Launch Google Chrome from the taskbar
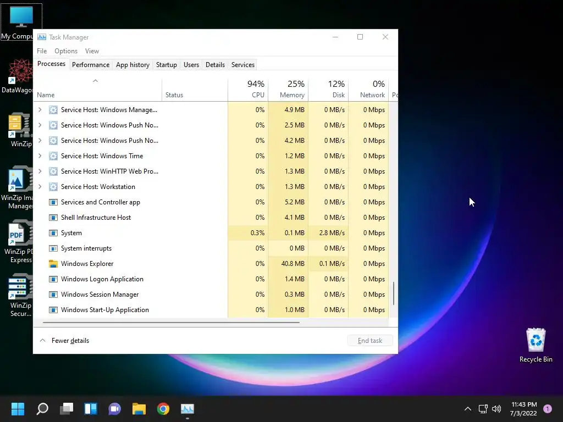The image size is (563, 422). point(163,409)
